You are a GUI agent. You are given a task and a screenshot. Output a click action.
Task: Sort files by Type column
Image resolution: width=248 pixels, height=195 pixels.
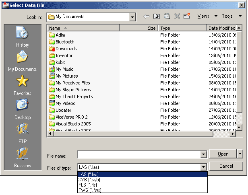coord(182,28)
